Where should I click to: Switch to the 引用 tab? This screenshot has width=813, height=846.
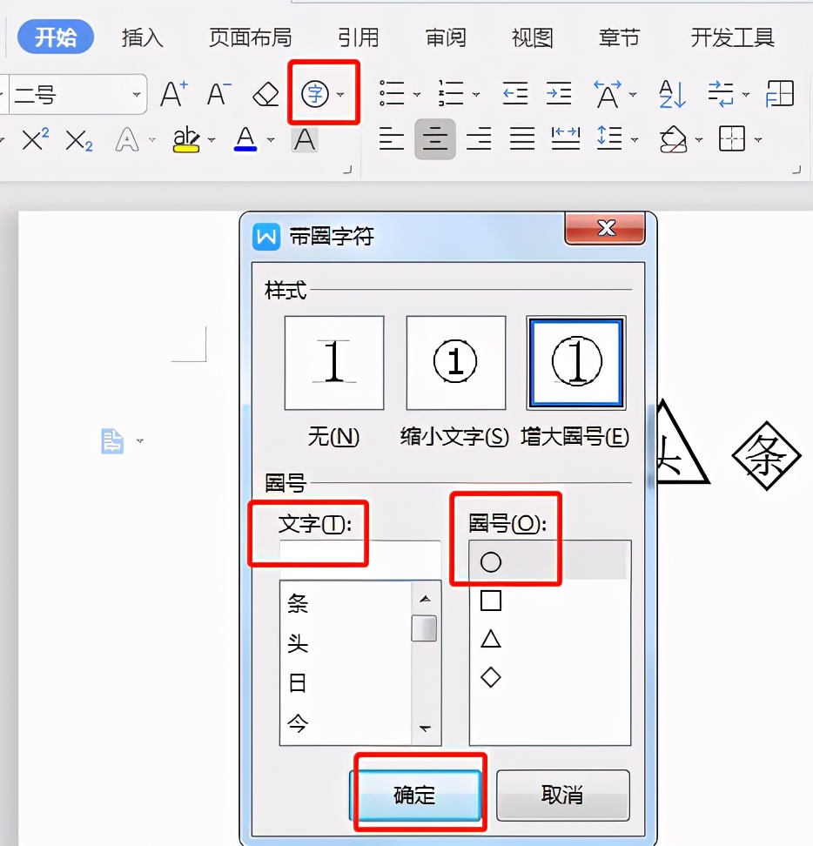pos(359,37)
